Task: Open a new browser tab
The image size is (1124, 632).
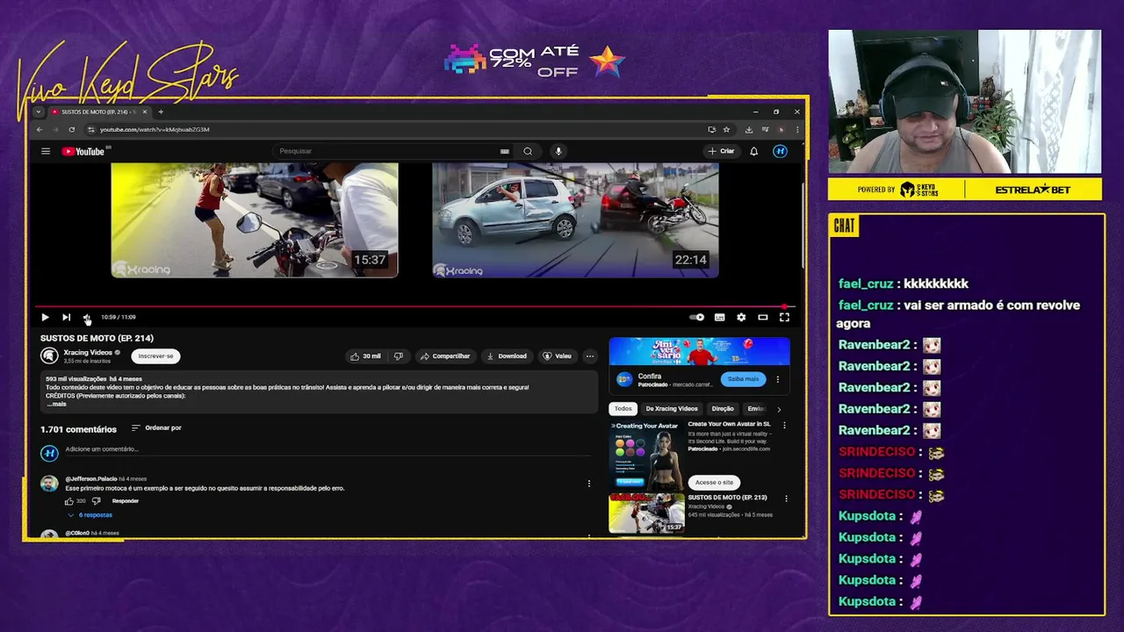Action: click(x=161, y=111)
